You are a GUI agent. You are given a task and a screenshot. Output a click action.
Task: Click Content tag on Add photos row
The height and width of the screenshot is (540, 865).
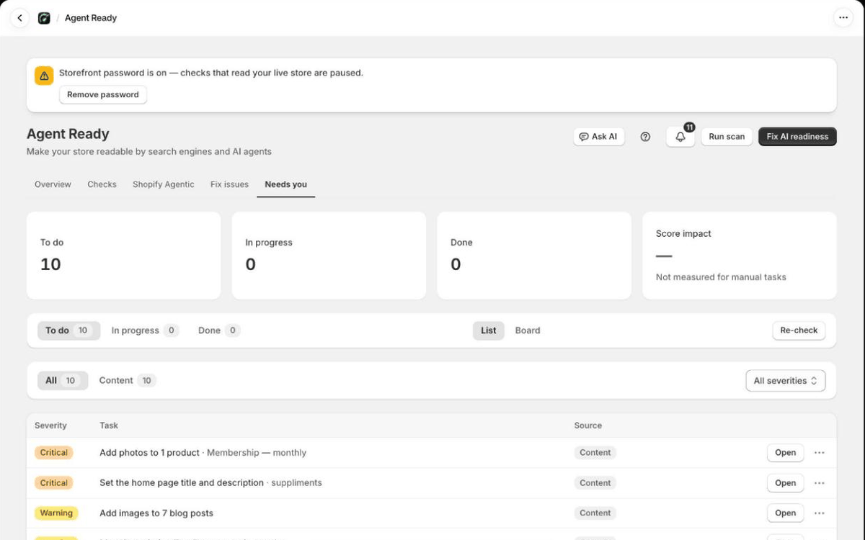coord(595,453)
